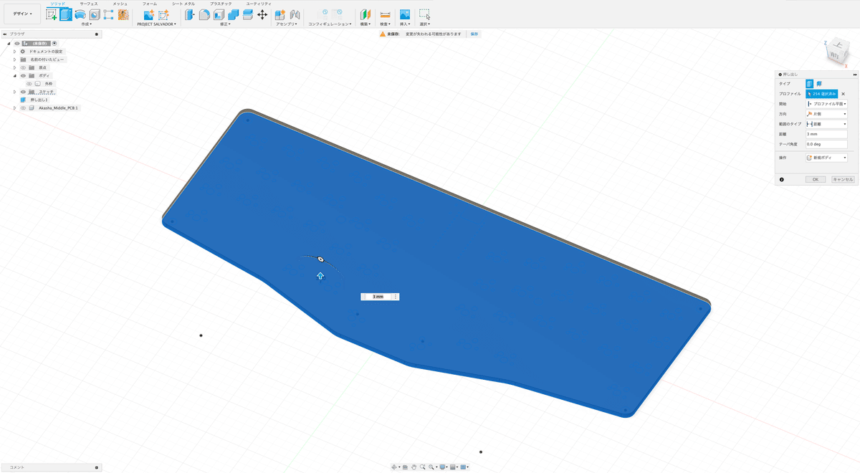Image resolution: width=860 pixels, height=473 pixels.
Task: Select first PROJECT SALVADOR tool icon
Action: [148, 14]
